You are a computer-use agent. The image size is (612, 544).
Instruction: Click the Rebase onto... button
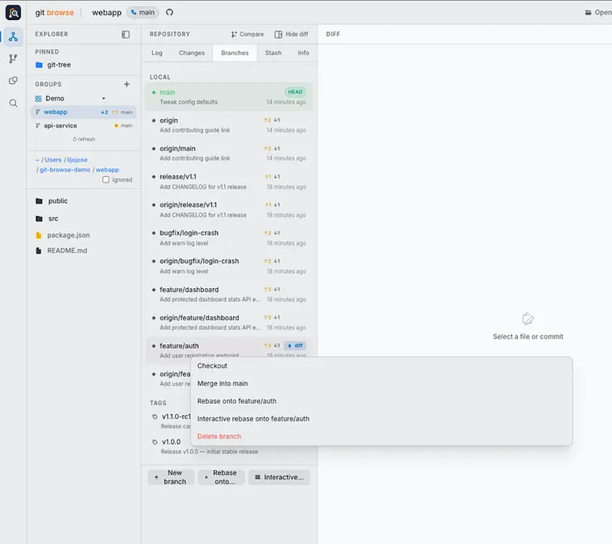point(221,477)
